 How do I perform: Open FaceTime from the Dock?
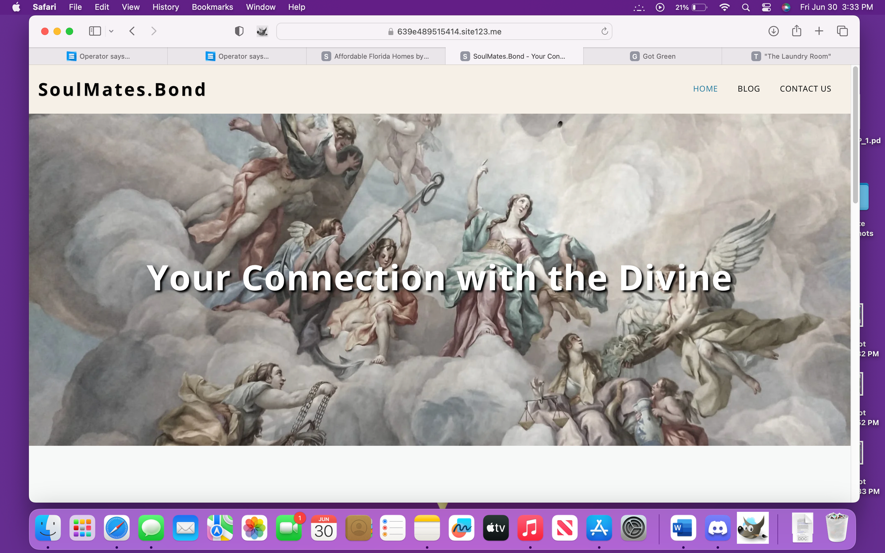289,528
